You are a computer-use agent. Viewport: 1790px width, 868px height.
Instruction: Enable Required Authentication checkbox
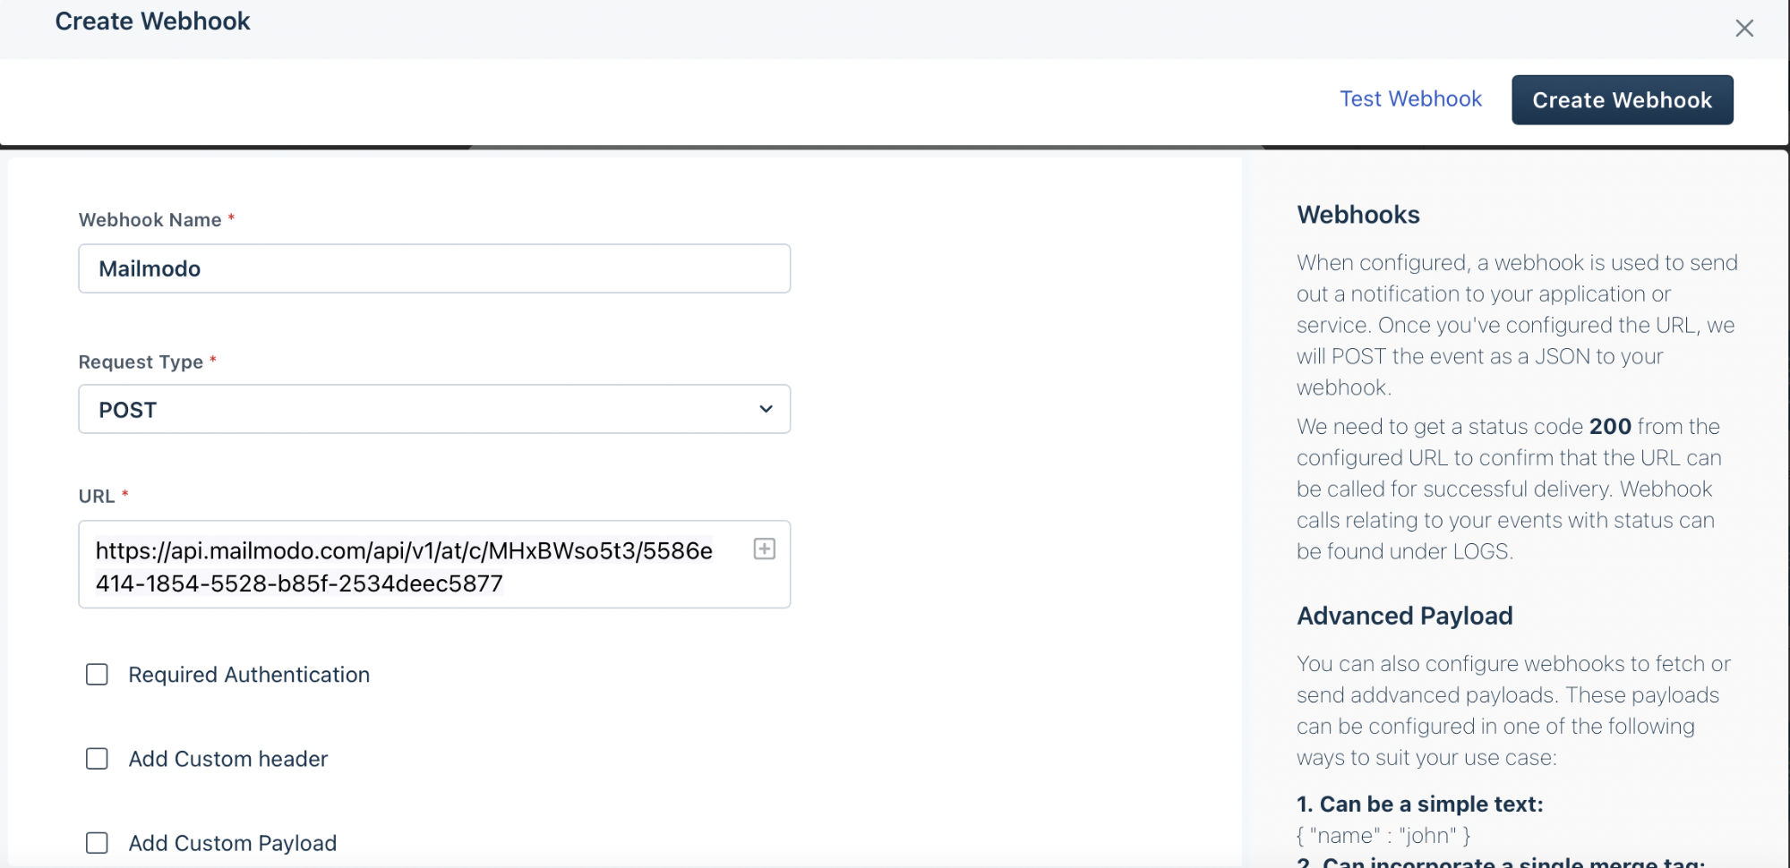[97, 675]
